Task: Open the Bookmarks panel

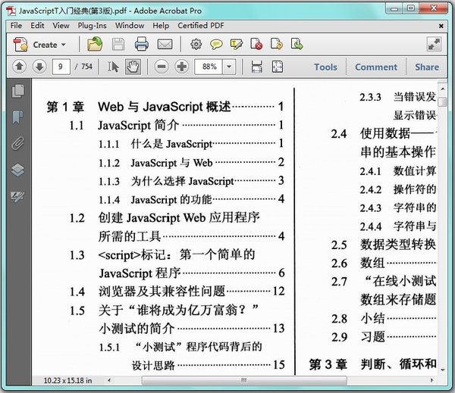Action: (17, 117)
